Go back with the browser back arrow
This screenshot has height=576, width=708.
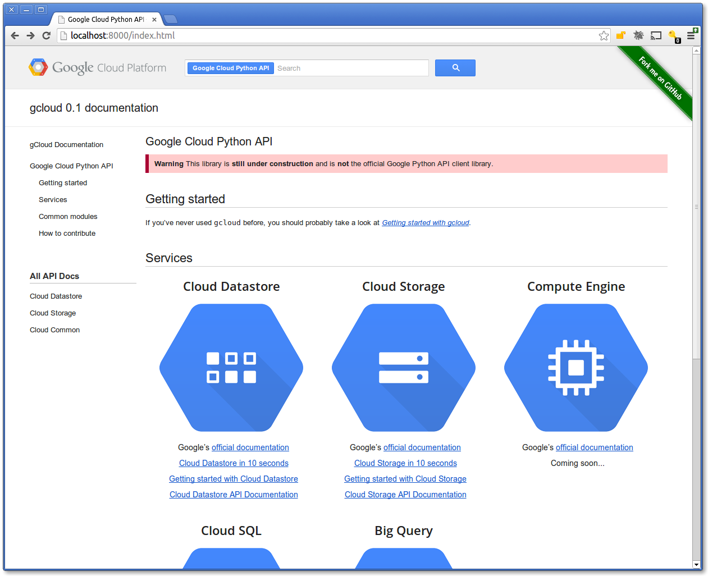tap(15, 35)
